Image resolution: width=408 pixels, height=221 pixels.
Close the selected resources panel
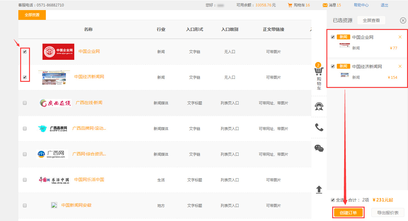coord(403,20)
